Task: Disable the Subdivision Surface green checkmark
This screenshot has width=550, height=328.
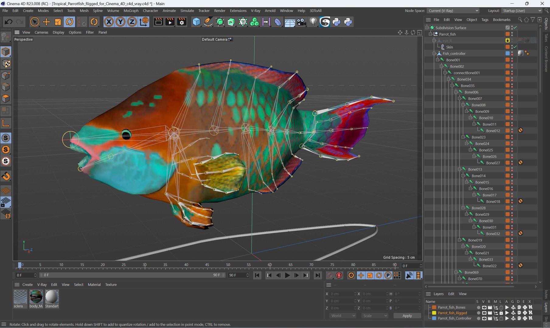Action: pos(515,28)
